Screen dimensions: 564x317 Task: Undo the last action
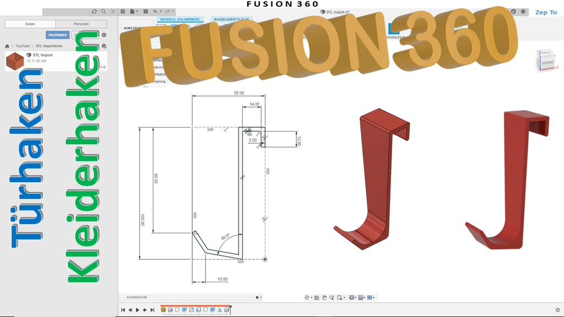(155, 12)
